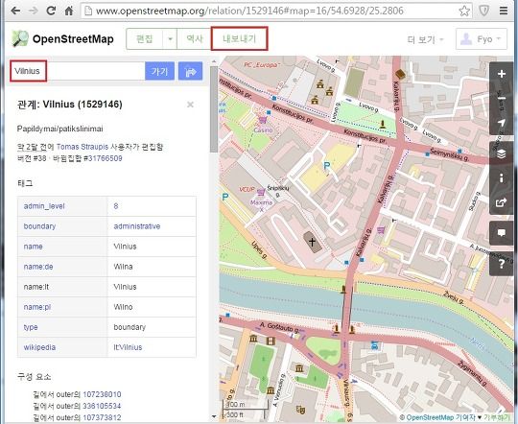This screenshot has height=424, width=518.
Task: Select the Wilno name:pl value
Action: click(123, 307)
